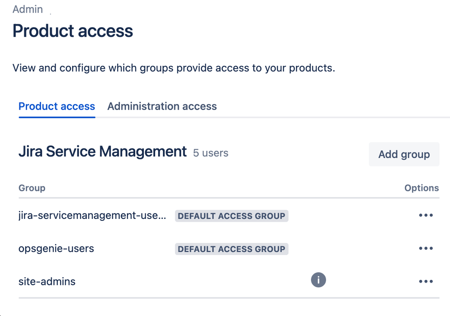Switch to the Administration access tab
The width and height of the screenshot is (450, 316).
coord(162,107)
